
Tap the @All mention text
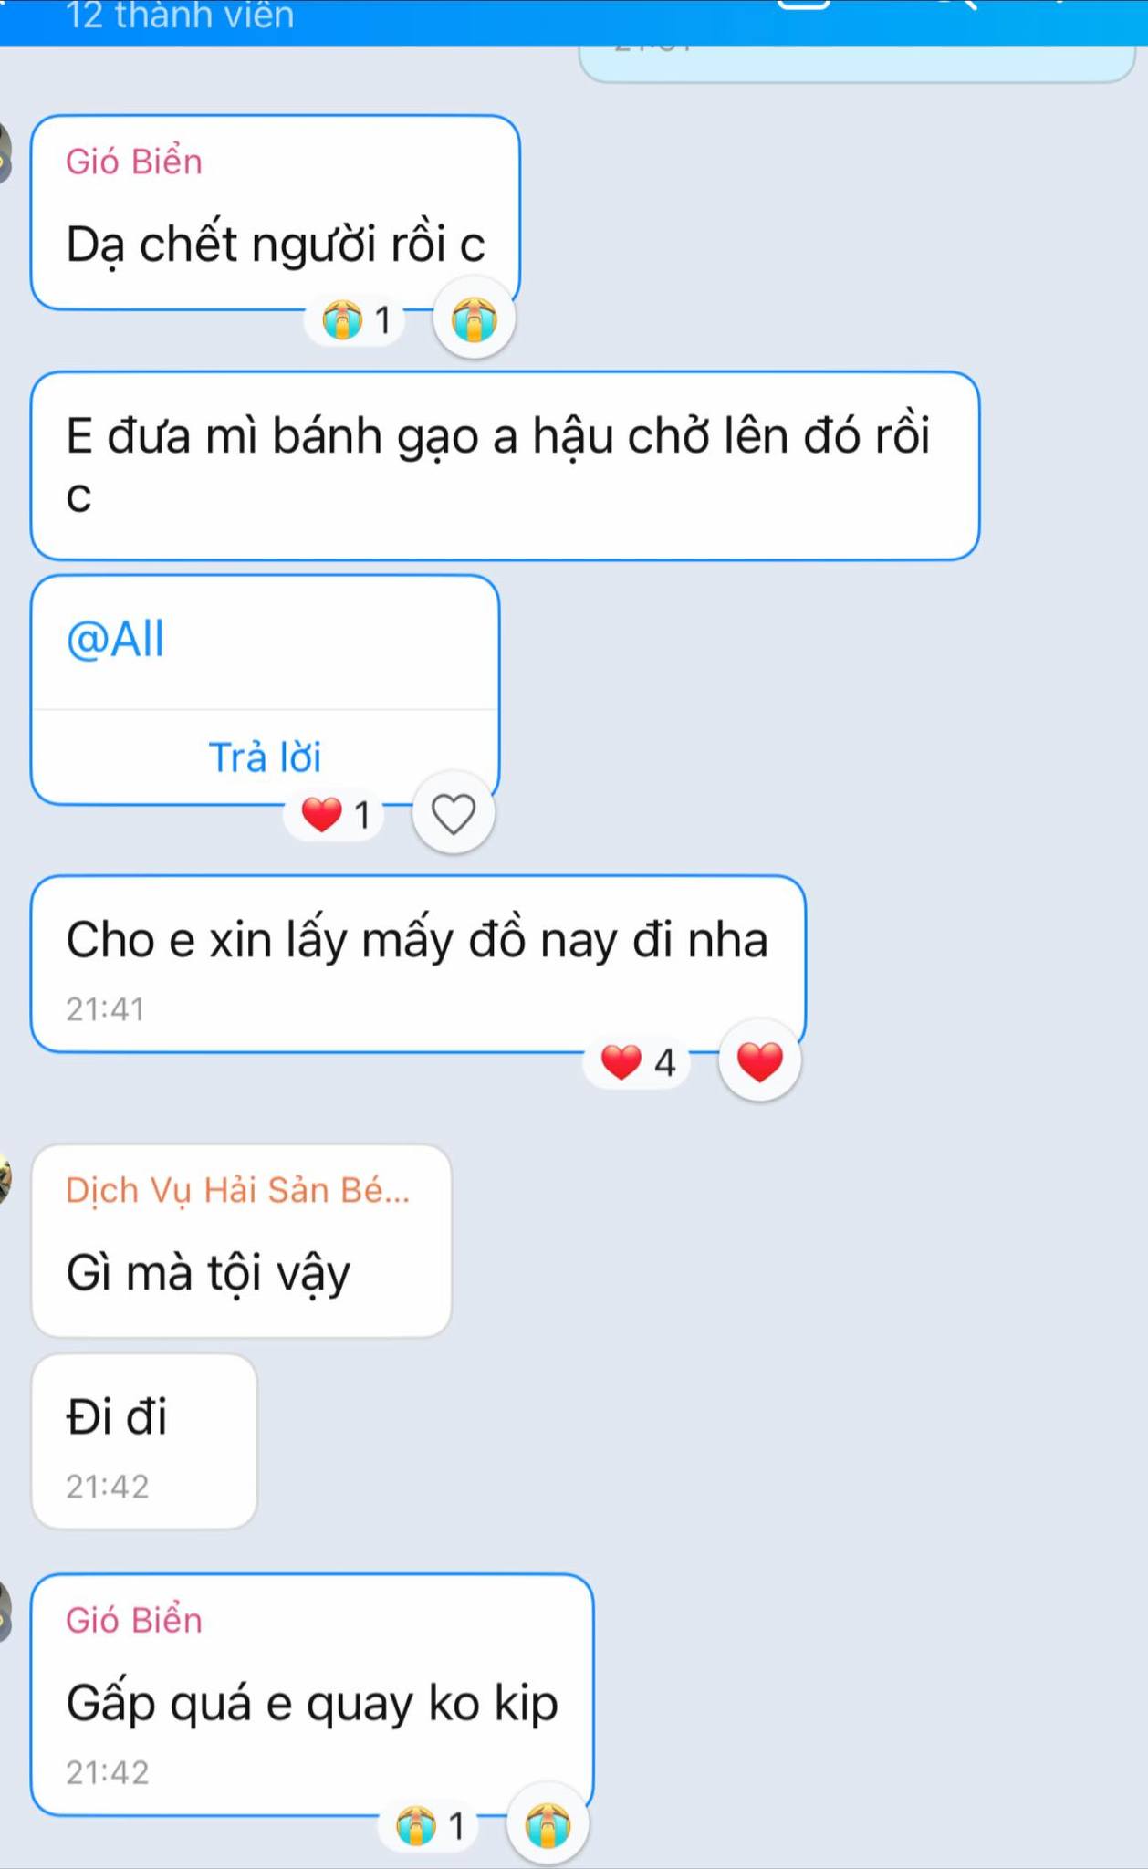(x=116, y=638)
